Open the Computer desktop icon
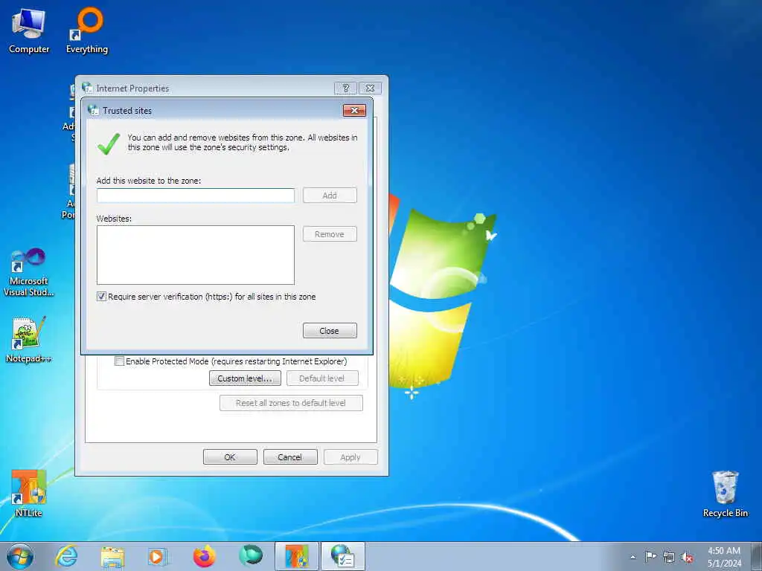This screenshot has width=762, height=571. [x=29, y=31]
